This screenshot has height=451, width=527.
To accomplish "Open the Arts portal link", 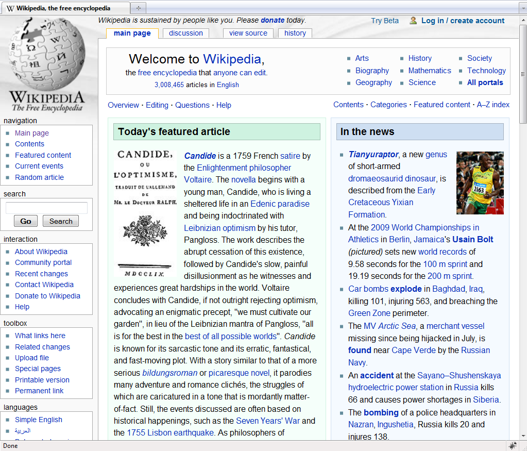I will 362,58.
